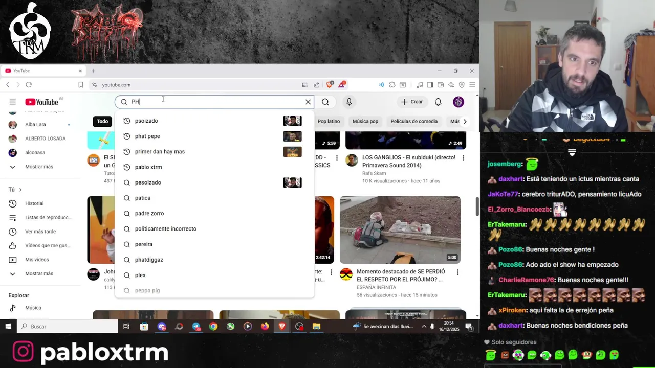
Task: Open the browser extensions puzzle icon
Action: 392,85
